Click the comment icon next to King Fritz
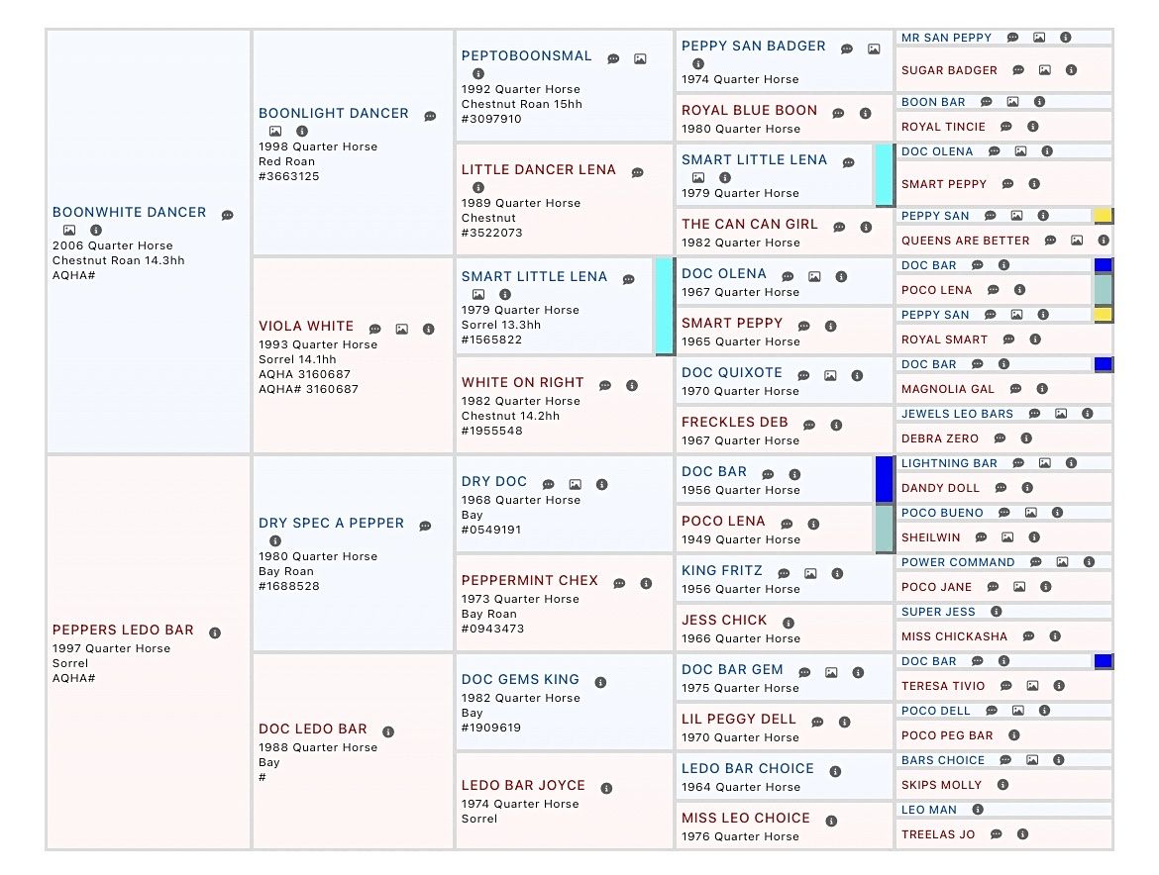The height and width of the screenshot is (875, 1159). click(x=784, y=574)
